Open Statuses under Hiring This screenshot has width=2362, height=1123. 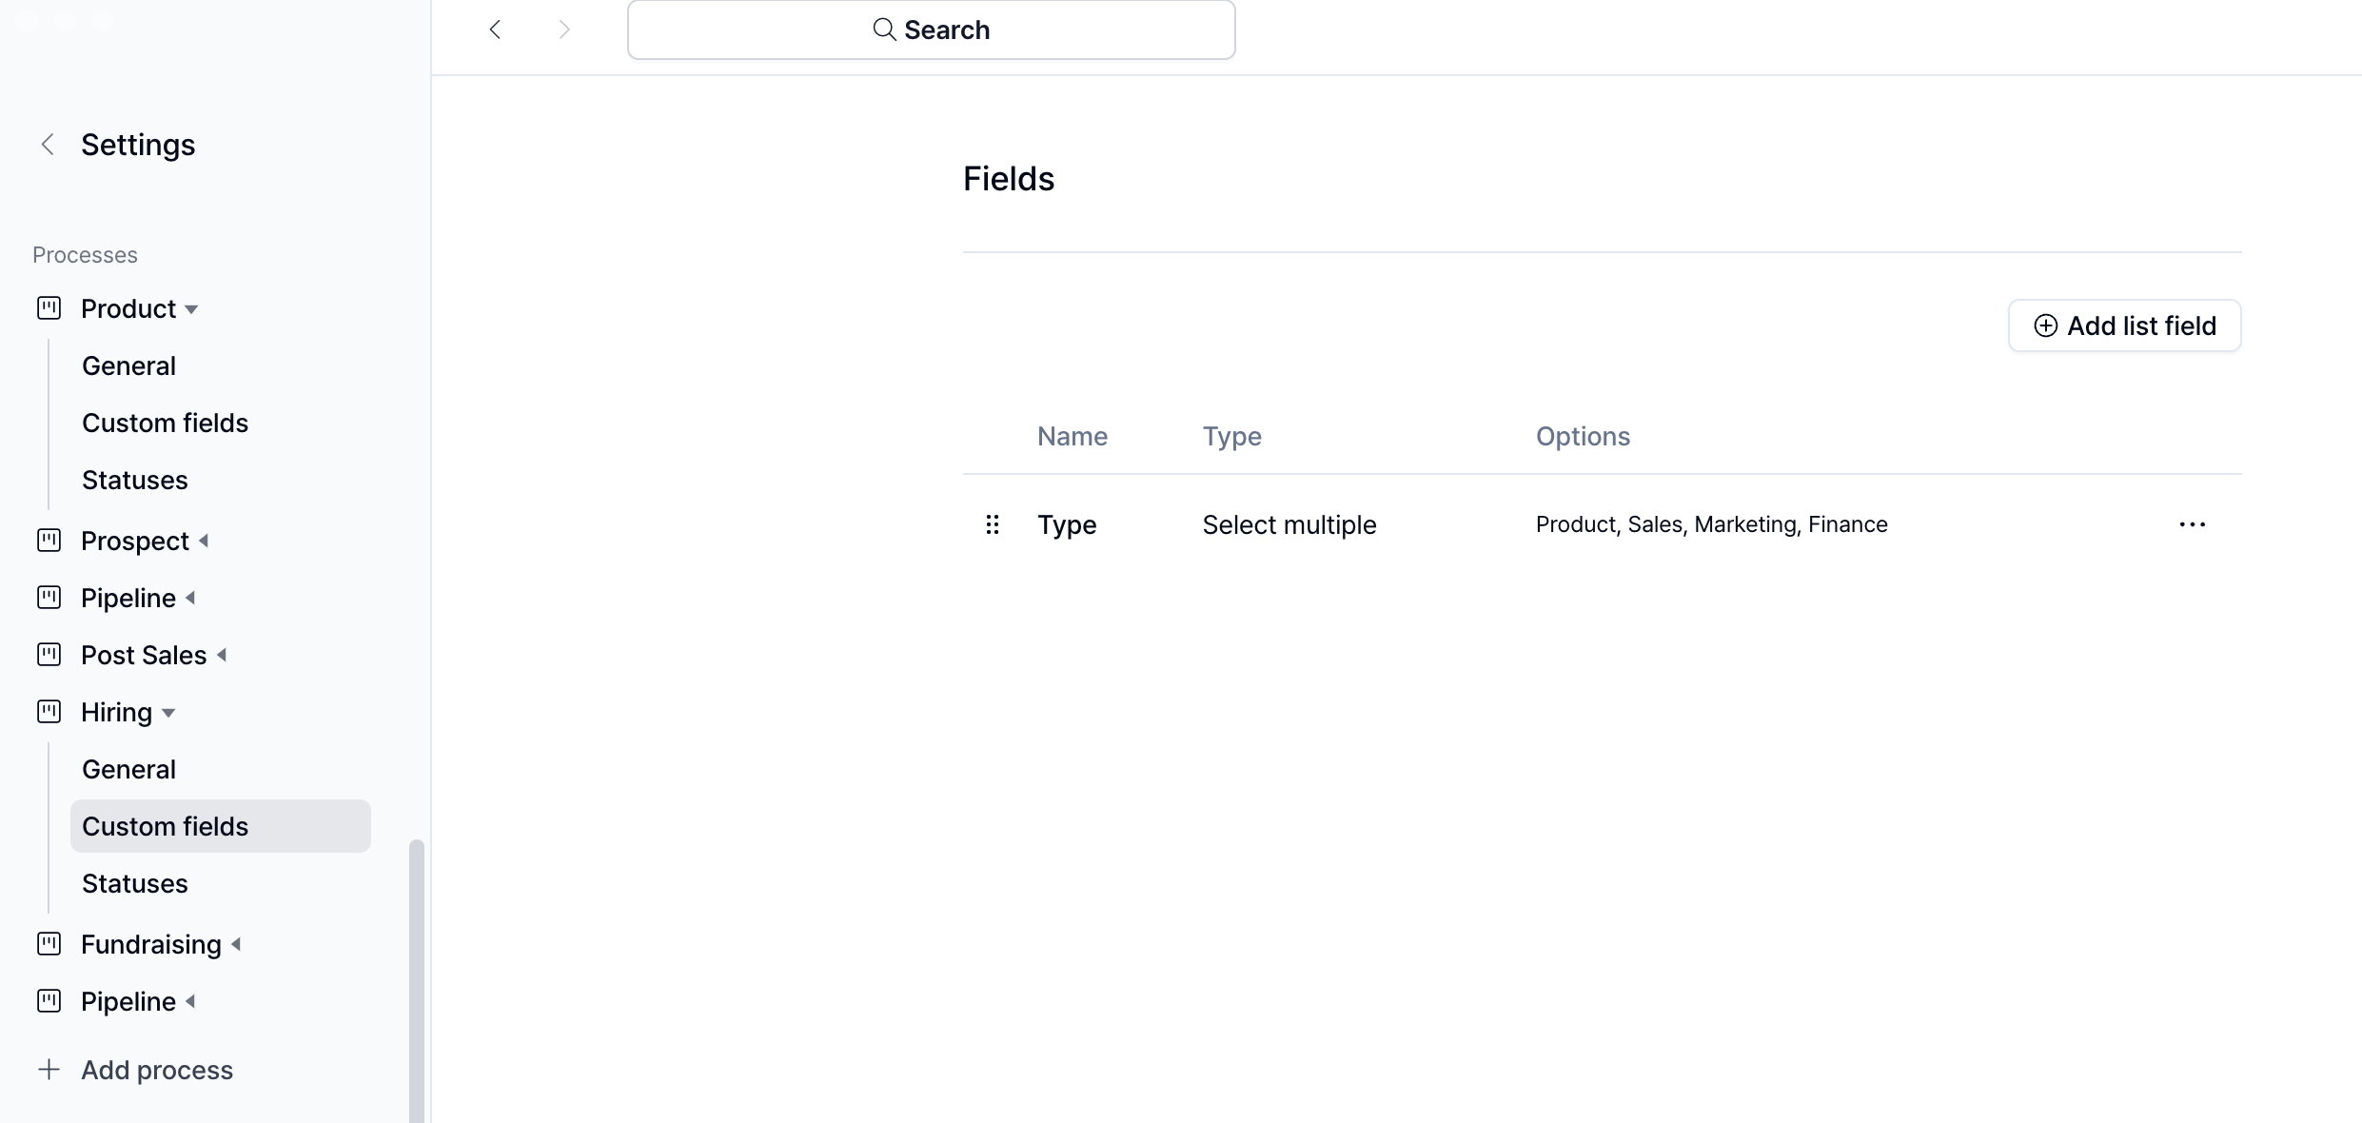pos(134,883)
